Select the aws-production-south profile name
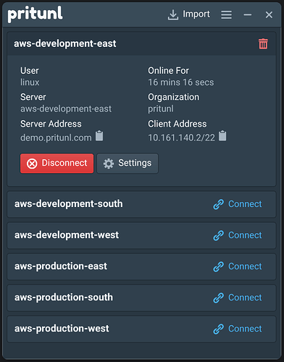The height and width of the screenshot is (362, 284). tap(64, 298)
